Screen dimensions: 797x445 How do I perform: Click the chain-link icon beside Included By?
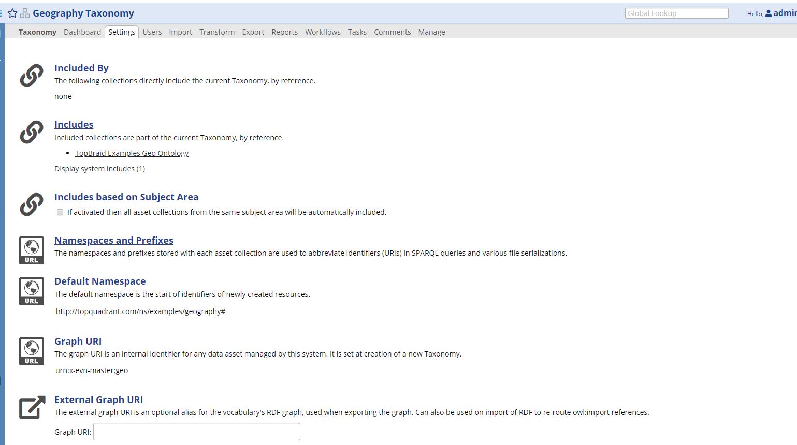(32, 76)
